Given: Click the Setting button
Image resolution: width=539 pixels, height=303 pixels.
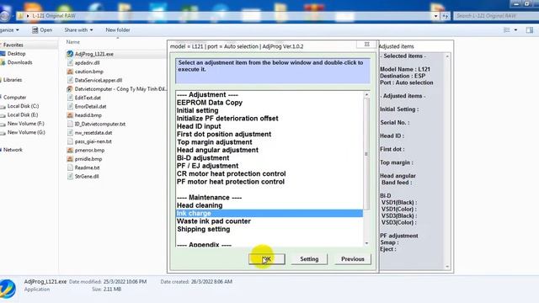Looking at the screenshot, I should [309, 259].
